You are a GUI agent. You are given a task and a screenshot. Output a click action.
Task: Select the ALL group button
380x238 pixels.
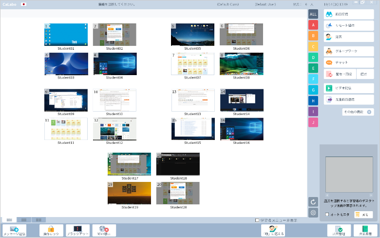[313, 14]
